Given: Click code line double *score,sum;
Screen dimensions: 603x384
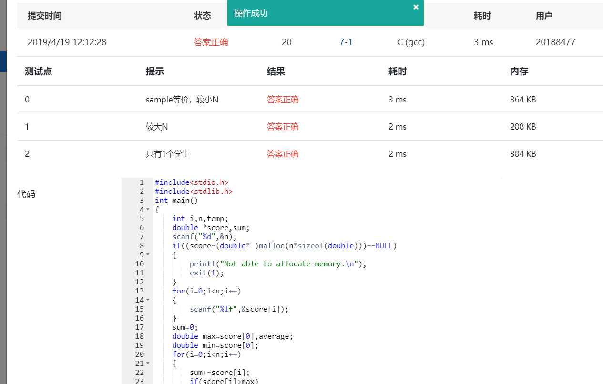Looking at the screenshot, I should (211, 228).
